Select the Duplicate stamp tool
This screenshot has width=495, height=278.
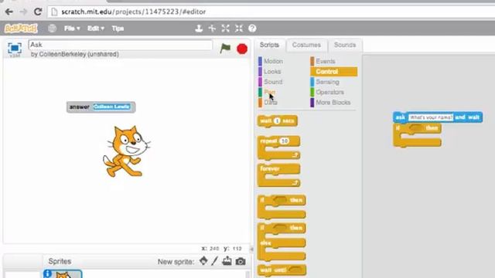[x=199, y=29]
